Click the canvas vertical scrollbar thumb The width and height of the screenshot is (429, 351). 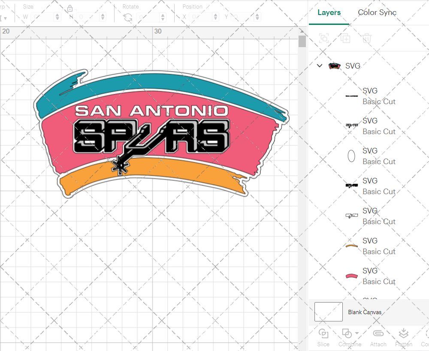coord(302,41)
